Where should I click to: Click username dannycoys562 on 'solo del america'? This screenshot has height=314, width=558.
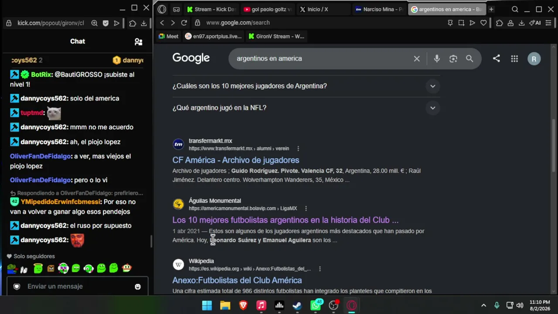pyautogui.click(x=44, y=99)
